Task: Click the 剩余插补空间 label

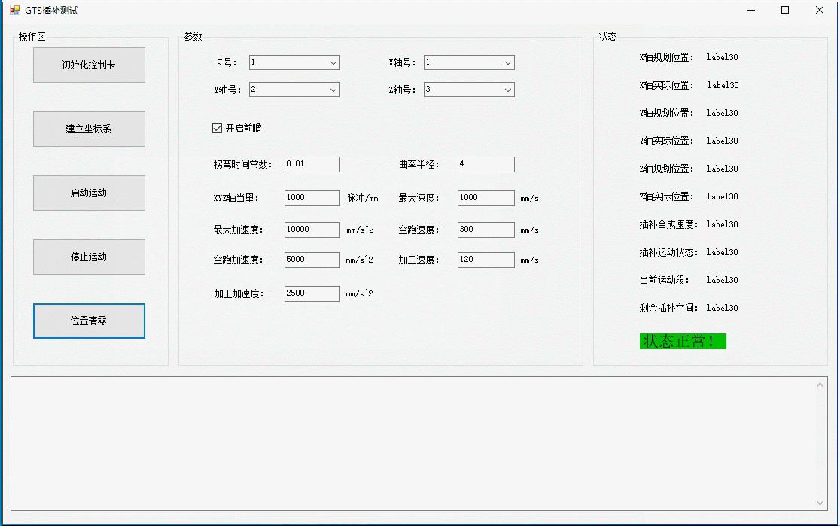Action: click(x=668, y=308)
